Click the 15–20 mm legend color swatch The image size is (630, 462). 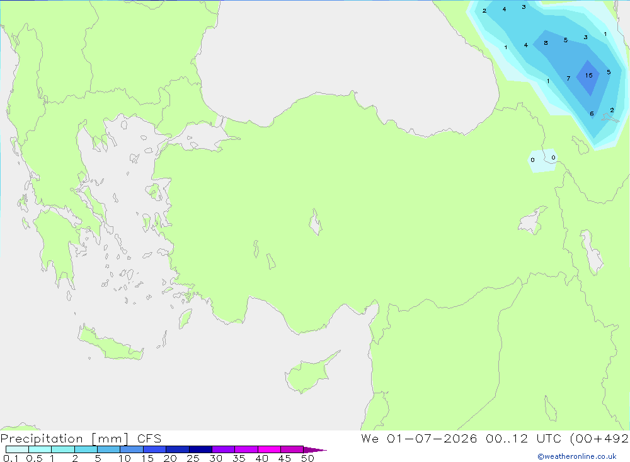pyautogui.click(x=155, y=449)
